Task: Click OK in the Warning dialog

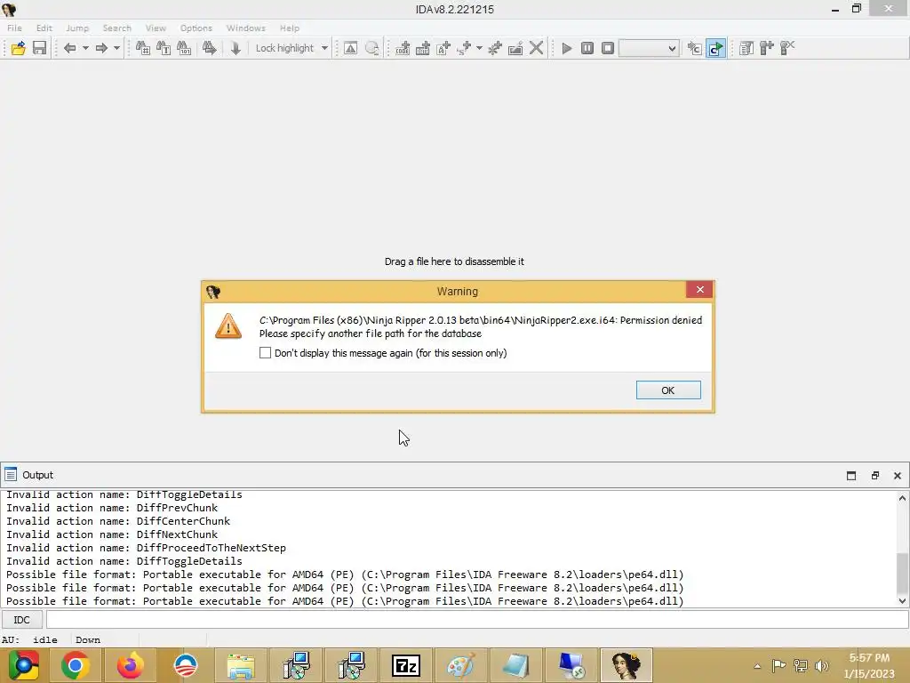Action: click(x=668, y=390)
